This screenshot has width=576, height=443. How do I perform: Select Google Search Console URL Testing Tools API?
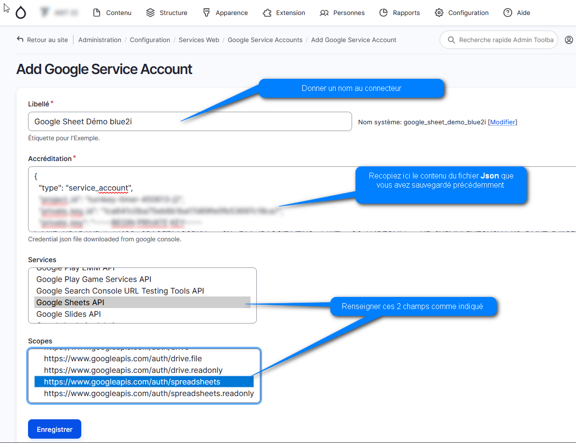point(143,291)
